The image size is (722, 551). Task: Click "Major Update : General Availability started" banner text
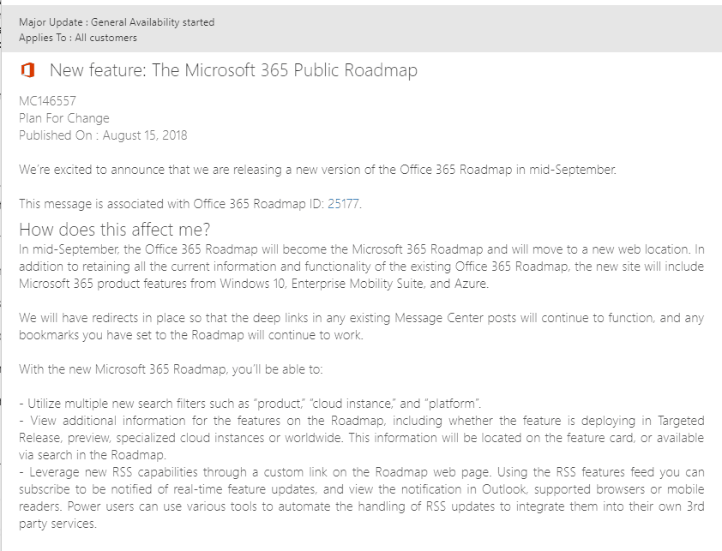pos(117,22)
